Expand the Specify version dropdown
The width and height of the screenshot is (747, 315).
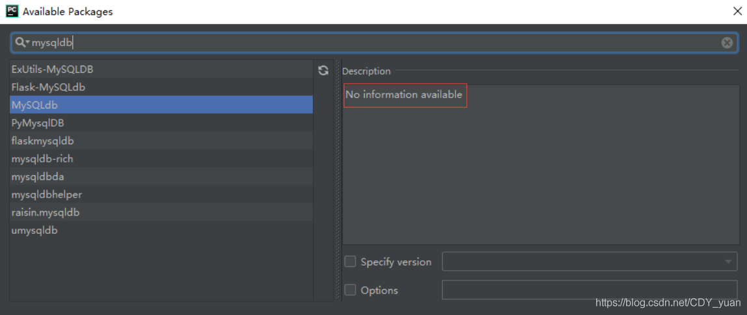727,262
